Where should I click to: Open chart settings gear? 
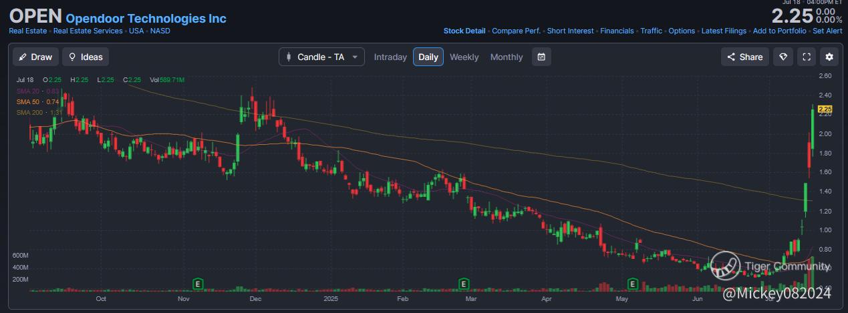tap(830, 57)
